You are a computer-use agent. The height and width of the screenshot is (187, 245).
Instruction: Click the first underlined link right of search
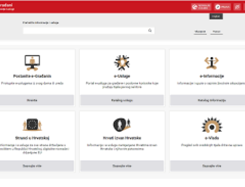click(200, 32)
